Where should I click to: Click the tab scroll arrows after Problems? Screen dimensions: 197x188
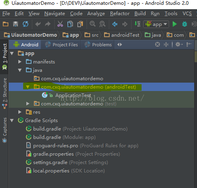coord(120,45)
